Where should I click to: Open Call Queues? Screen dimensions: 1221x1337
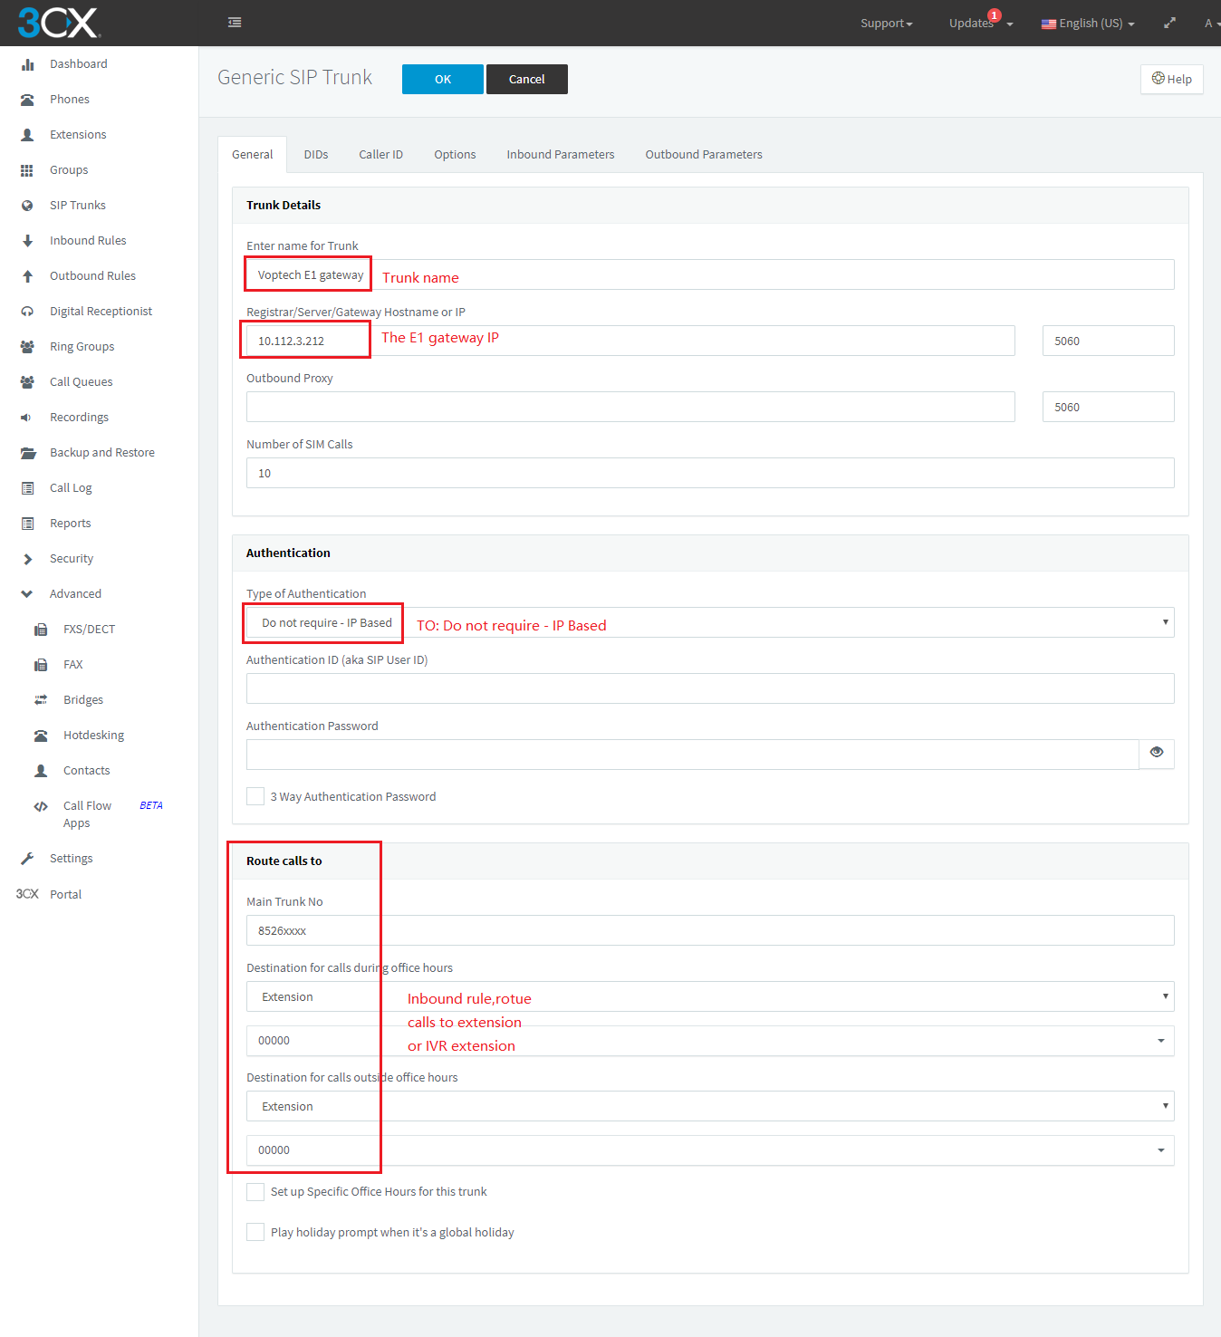tap(81, 382)
